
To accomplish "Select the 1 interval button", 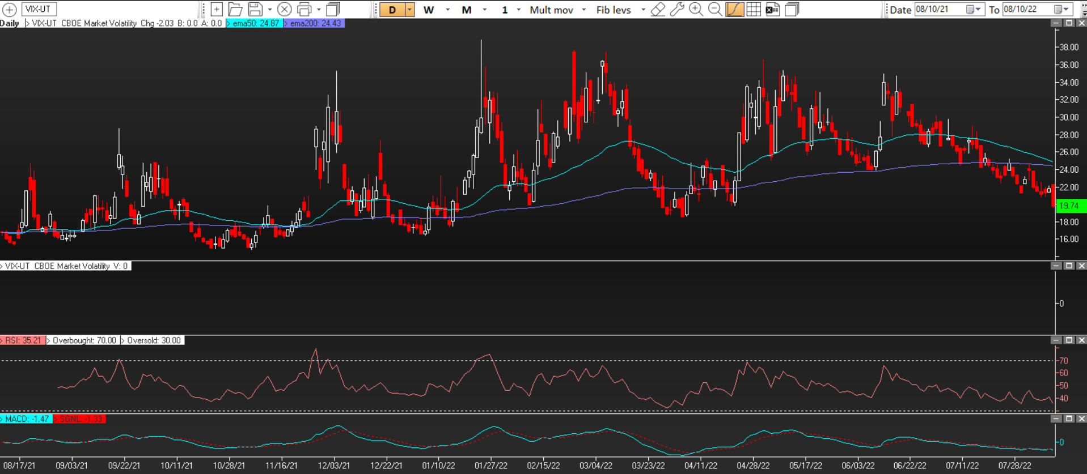I will (505, 10).
